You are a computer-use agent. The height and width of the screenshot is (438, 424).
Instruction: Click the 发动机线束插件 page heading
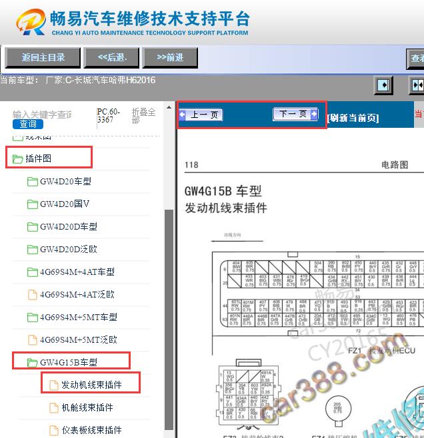click(x=226, y=208)
